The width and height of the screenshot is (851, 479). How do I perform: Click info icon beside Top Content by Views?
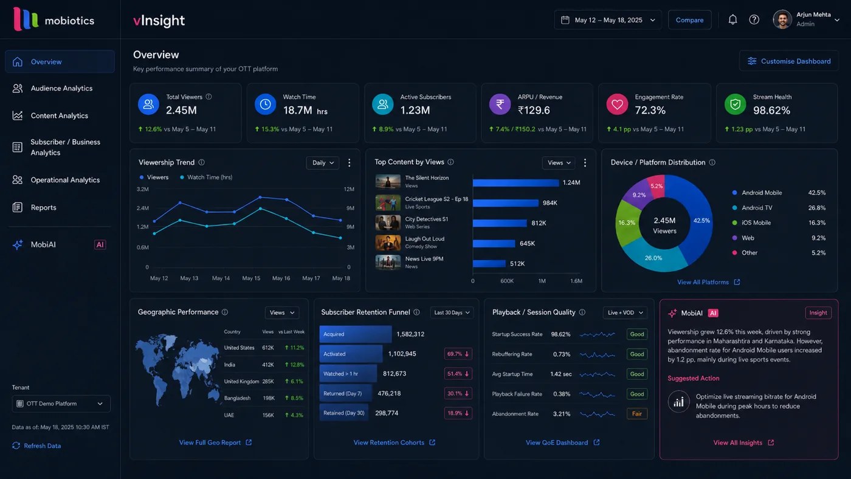pos(450,162)
